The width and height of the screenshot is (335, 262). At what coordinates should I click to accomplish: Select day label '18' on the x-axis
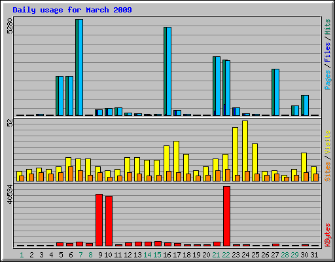[x=186, y=255]
